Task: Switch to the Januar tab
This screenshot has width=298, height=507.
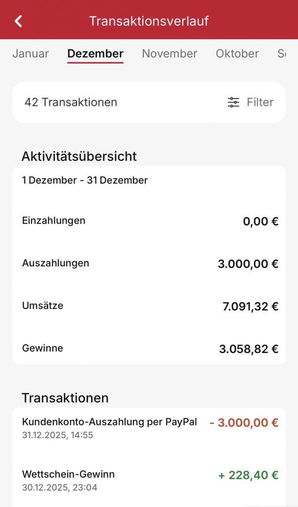Action: (31, 53)
